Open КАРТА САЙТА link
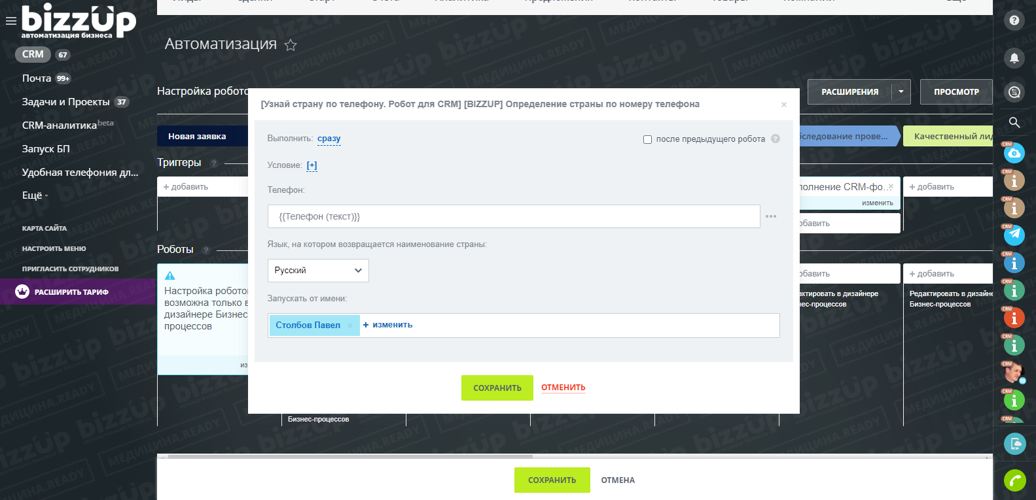 (45, 228)
